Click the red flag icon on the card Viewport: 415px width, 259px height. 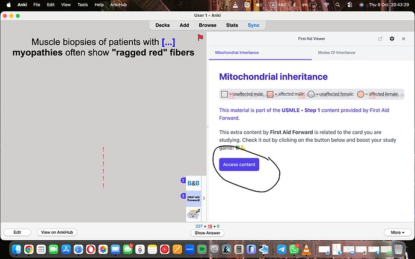pyautogui.click(x=200, y=38)
